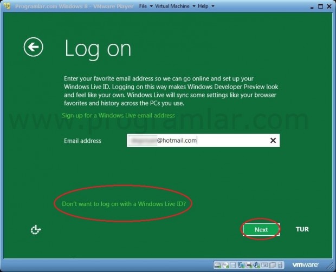Click the Next button
The height and width of the screenshot is (272, 336).
pos(261,229)
